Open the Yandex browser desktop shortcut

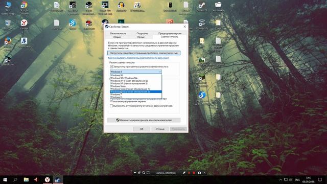[24, 25]
